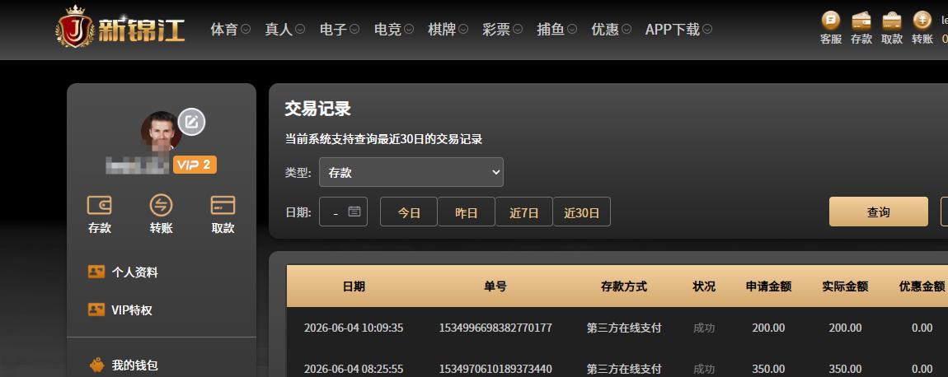
Task: Open sidebar 取款 card icon
Action: tap(223, 206)
